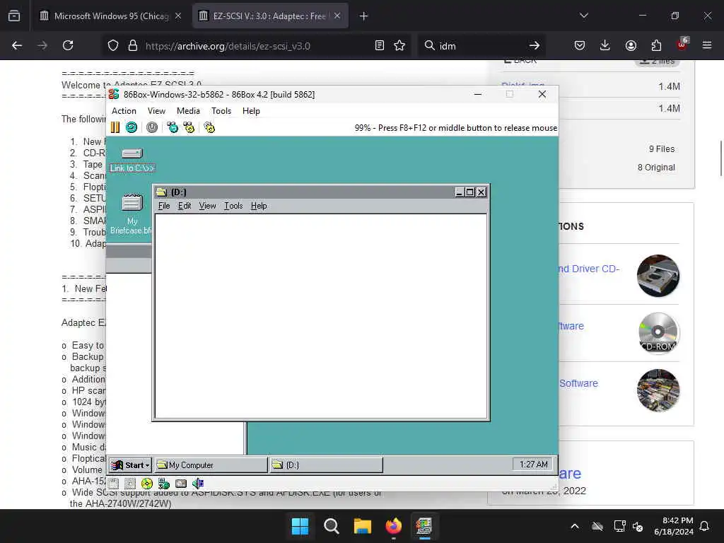Viewport: 724px width, 543px height.
Task: Open Edit menu in the (D:) window
Action: (x=185, y=206)
